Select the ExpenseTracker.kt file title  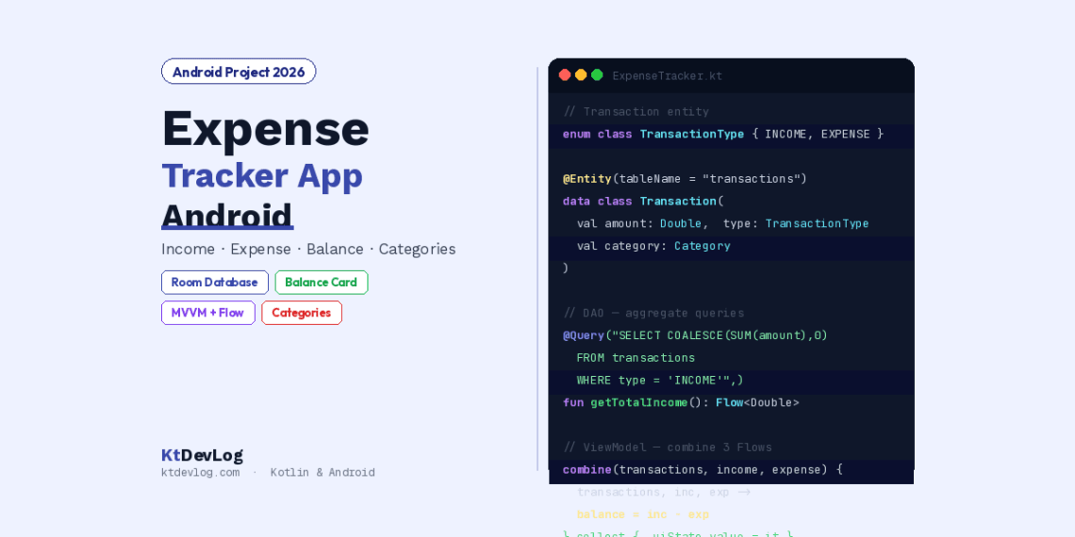pyautogui.click(x=667, y=76)
